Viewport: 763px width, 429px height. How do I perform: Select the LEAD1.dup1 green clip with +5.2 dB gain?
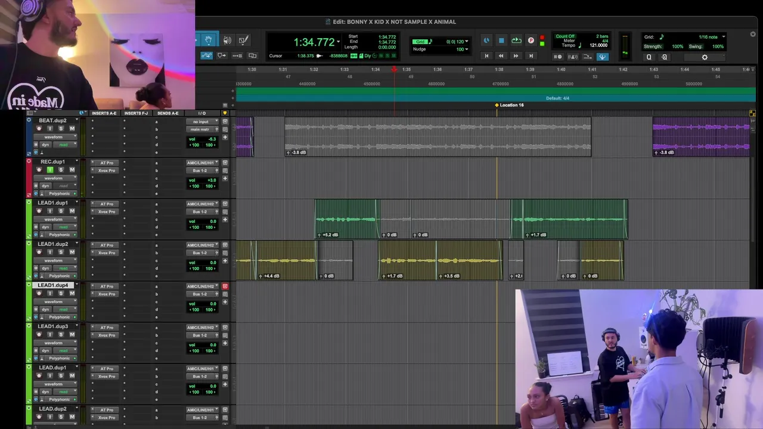tap(347, 219)
